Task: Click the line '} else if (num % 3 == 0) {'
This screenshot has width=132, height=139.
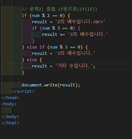Action: (x=55, y=47)
